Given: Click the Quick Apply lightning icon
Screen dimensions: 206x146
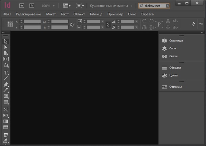Looking at the screenshot, I should point(194,24).
